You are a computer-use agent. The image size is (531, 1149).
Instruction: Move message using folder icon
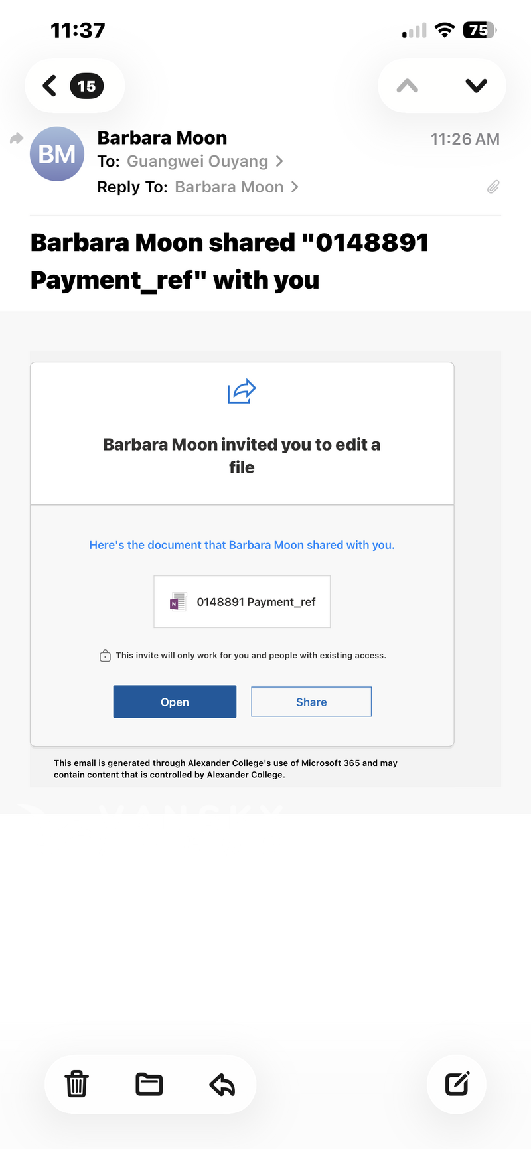(x=149, y=1084)
